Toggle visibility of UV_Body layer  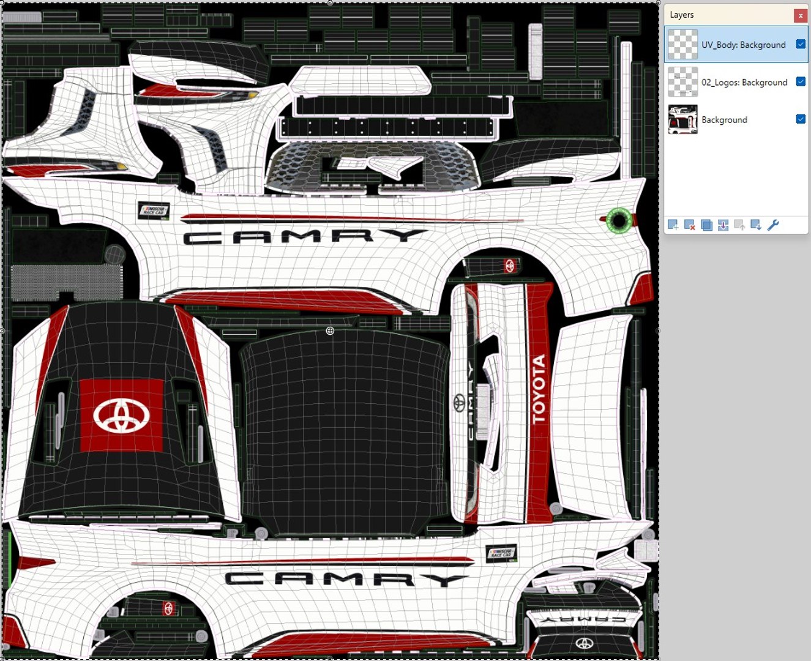[x=801, y=44]
